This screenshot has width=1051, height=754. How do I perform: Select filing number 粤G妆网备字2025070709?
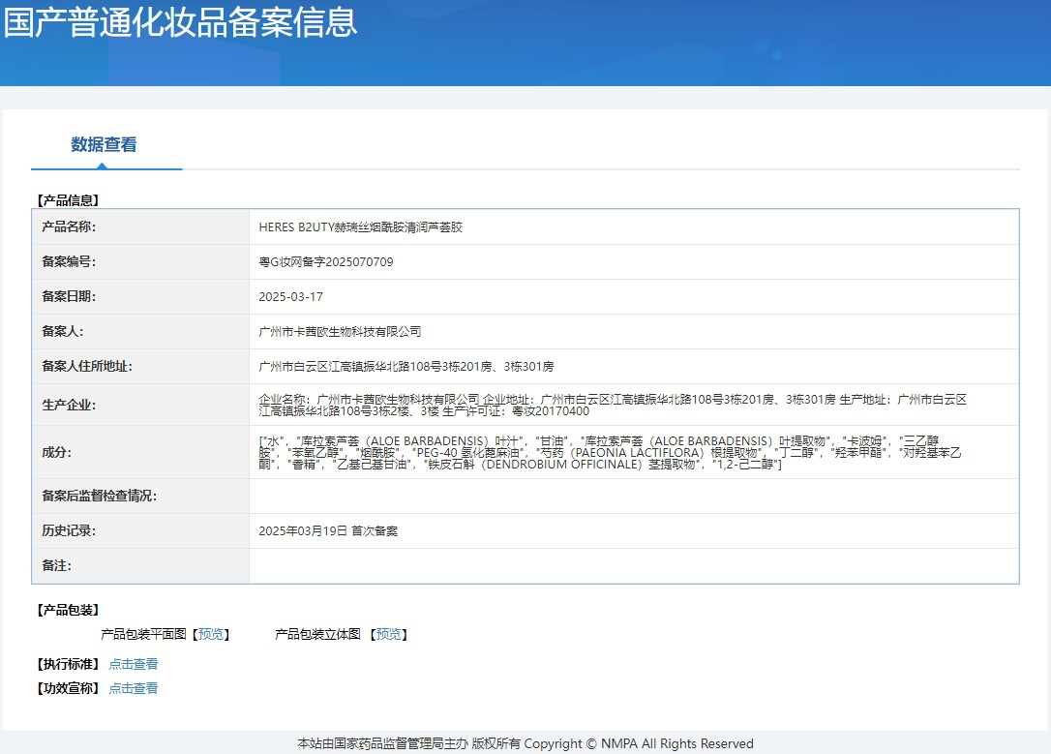click(326, 262)
